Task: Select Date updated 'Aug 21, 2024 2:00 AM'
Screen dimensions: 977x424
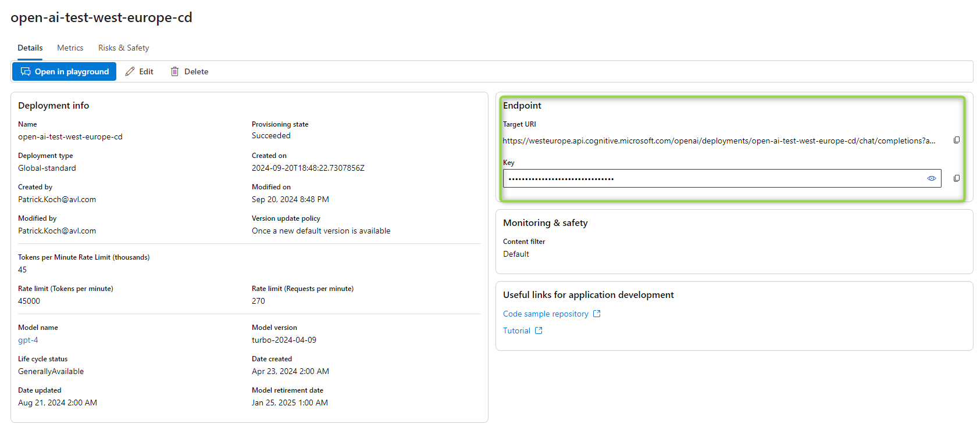Action: pos(58,403)
